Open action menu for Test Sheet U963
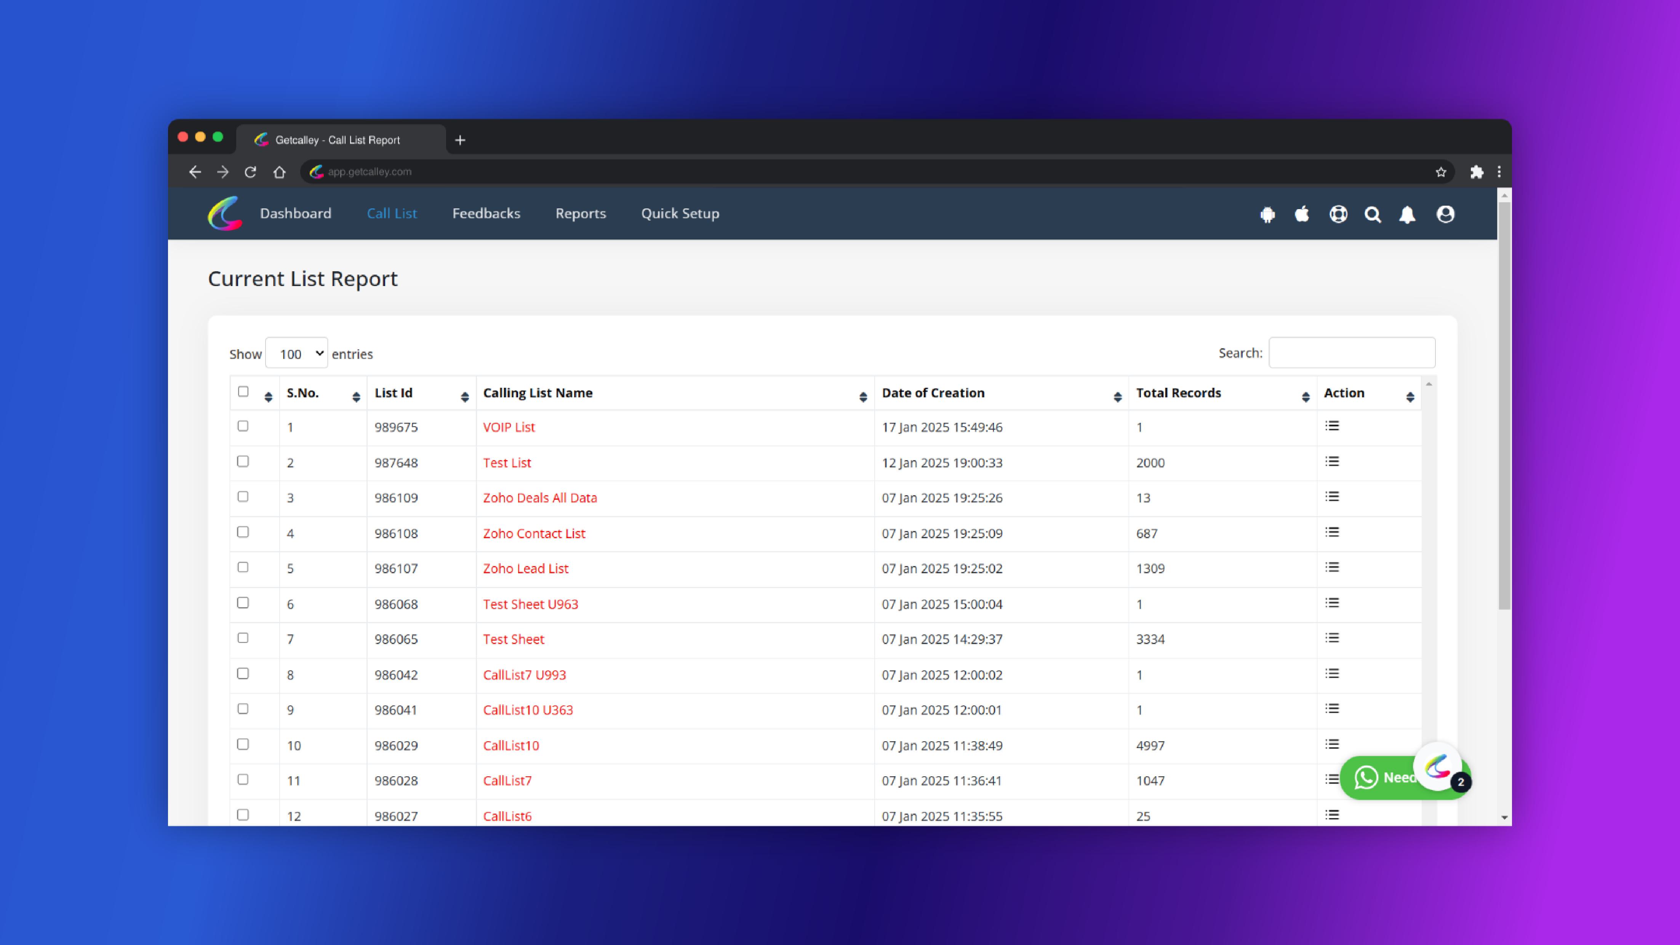 tap(1333, 603)
